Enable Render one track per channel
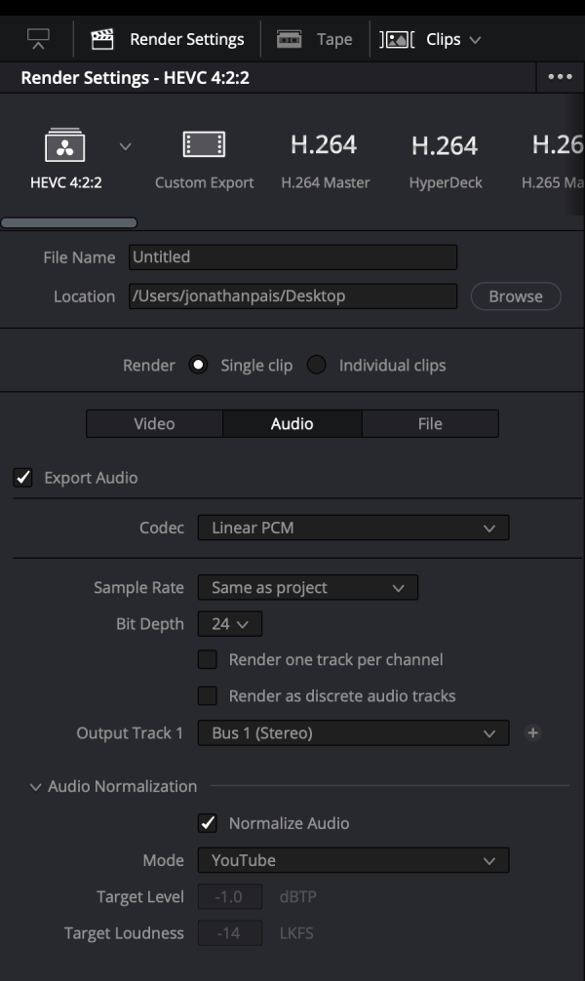Viewport: 585px width, 981px height. pyautogui.click(x=208, y=660)
